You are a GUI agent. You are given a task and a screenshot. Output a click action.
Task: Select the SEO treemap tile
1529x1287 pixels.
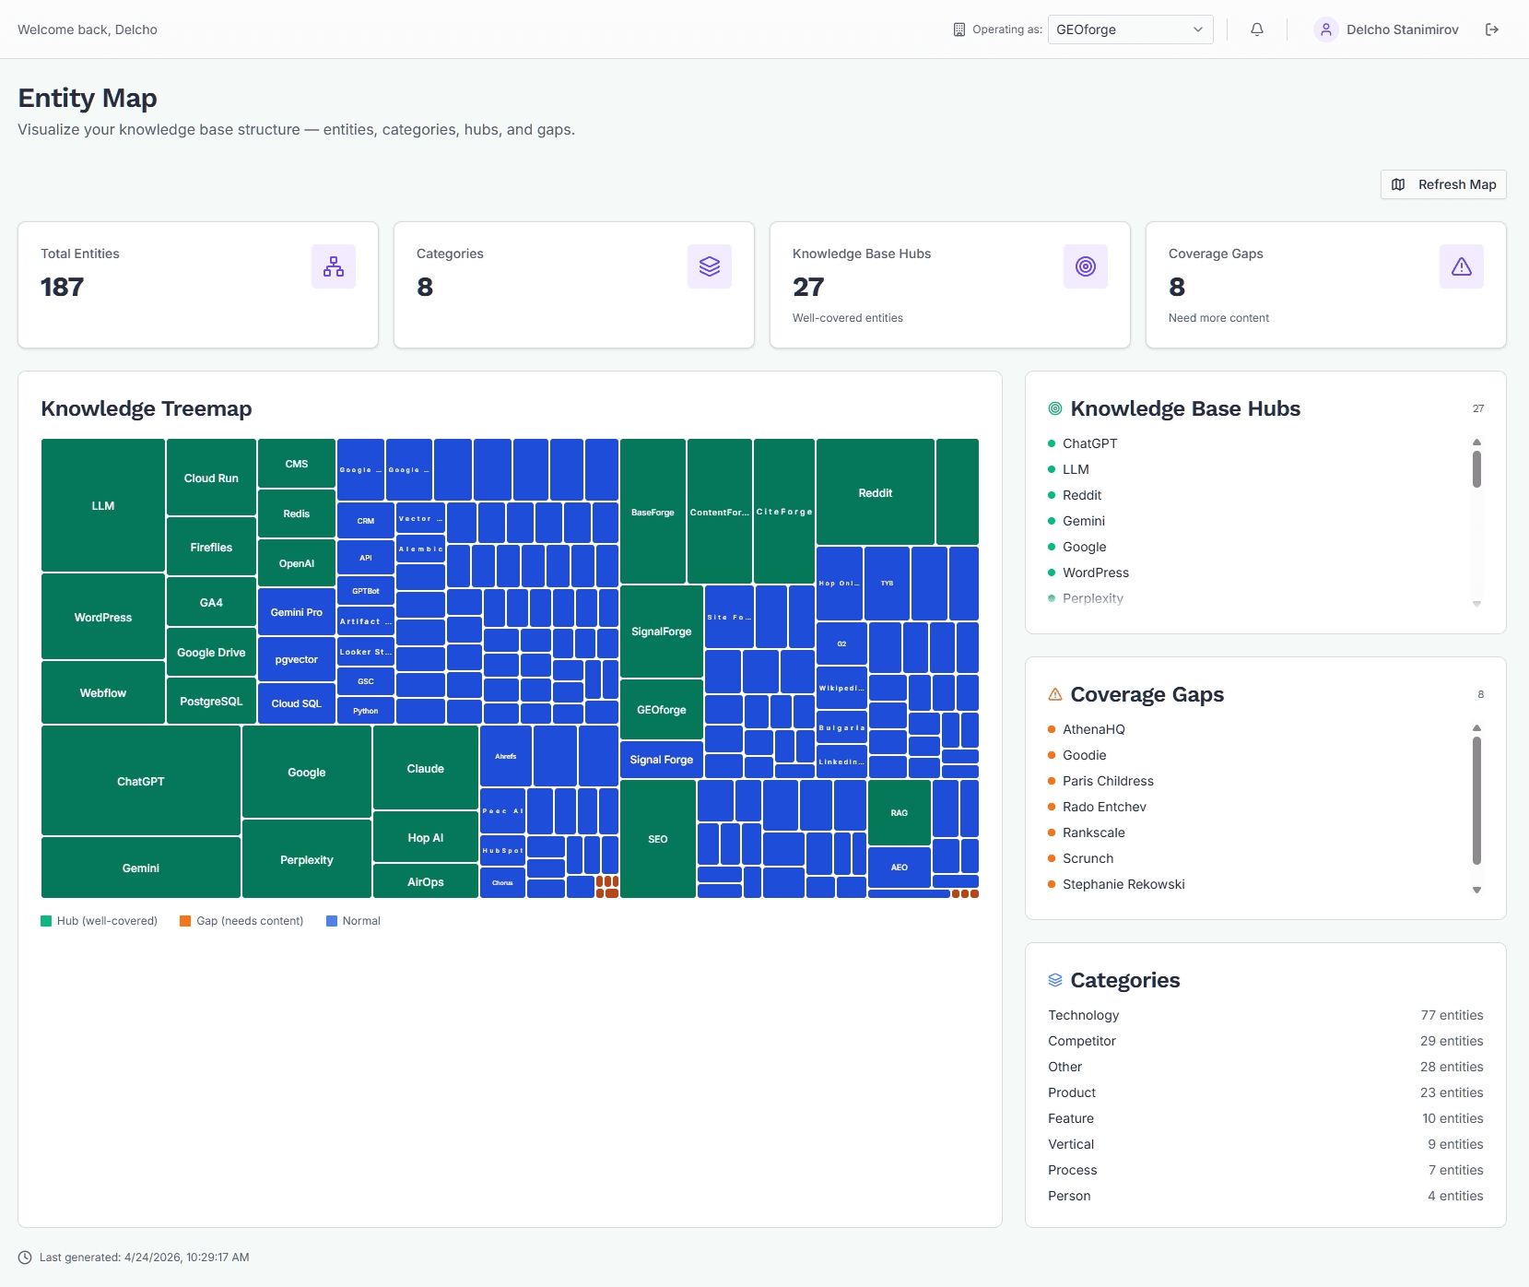coord(658,839)
